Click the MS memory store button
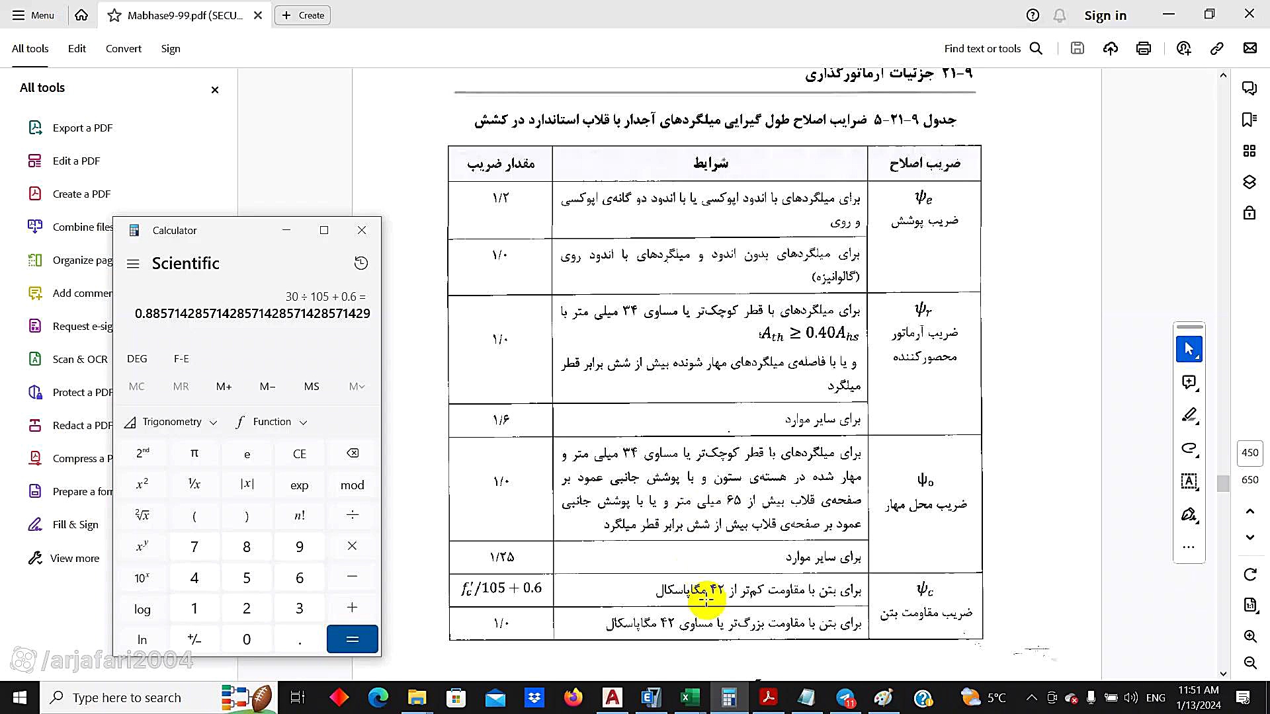Viewport: 1270px width, 714px height. [312, 387]
